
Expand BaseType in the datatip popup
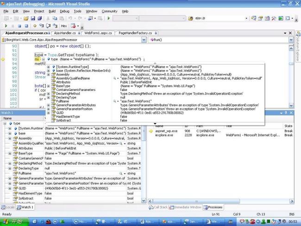click(x=48, y=86)
